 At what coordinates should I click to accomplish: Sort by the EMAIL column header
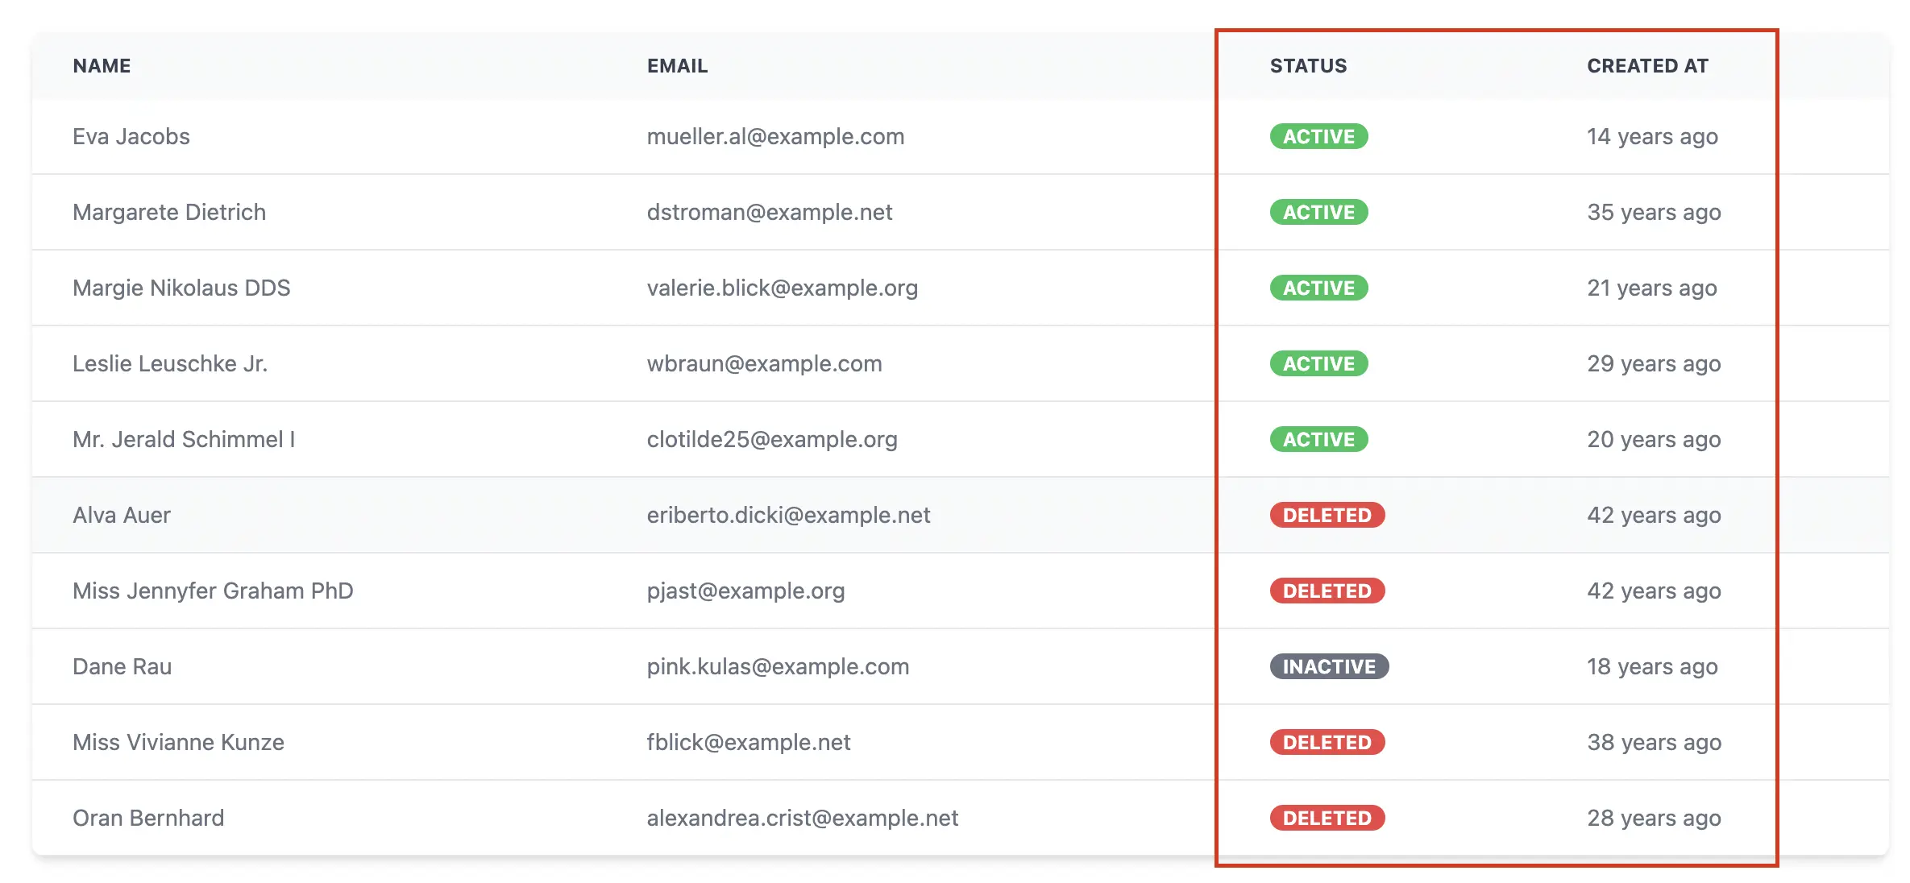tap(677, 66)
